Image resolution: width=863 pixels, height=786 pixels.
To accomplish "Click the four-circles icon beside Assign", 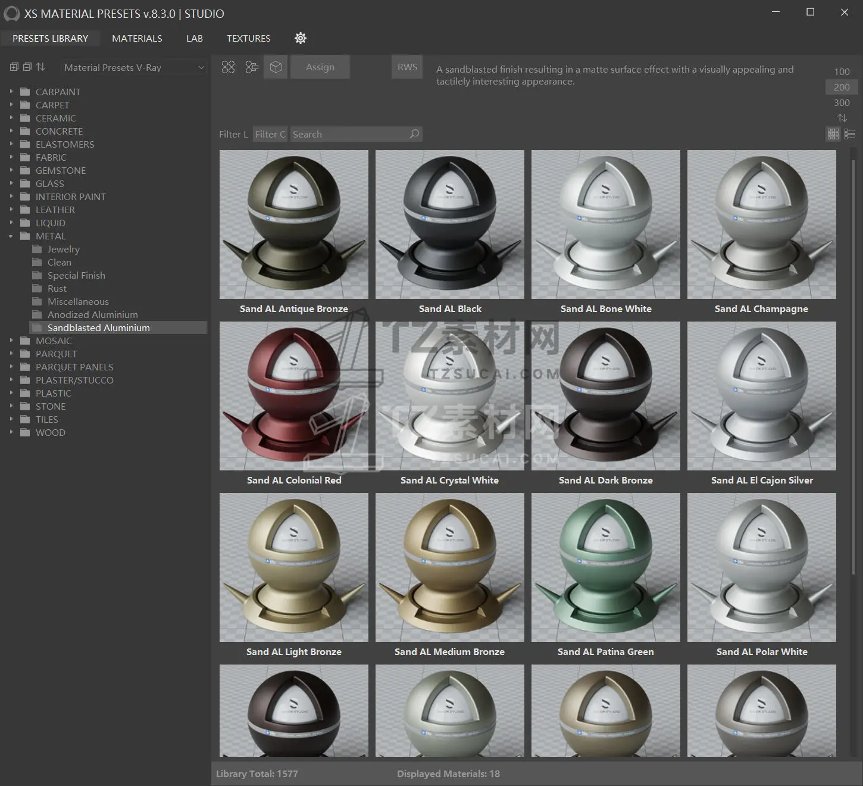I will pos(228,67).
